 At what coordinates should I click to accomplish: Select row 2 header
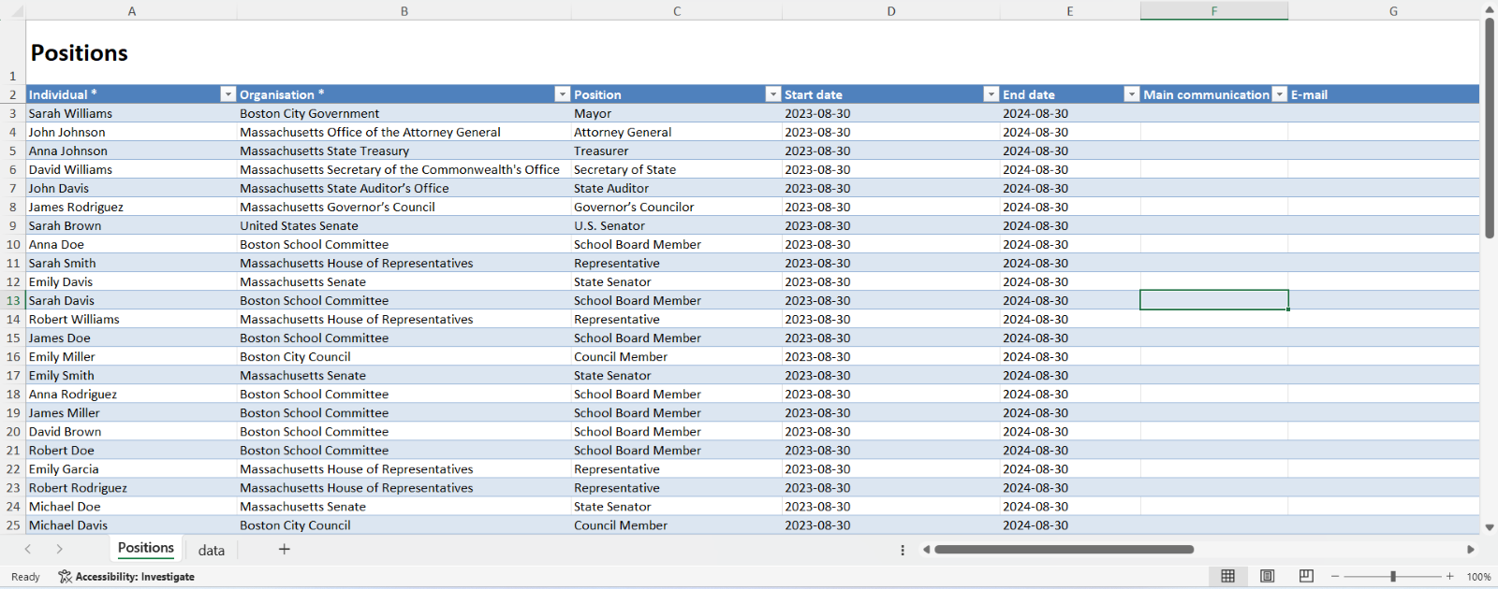coord(13,94)
